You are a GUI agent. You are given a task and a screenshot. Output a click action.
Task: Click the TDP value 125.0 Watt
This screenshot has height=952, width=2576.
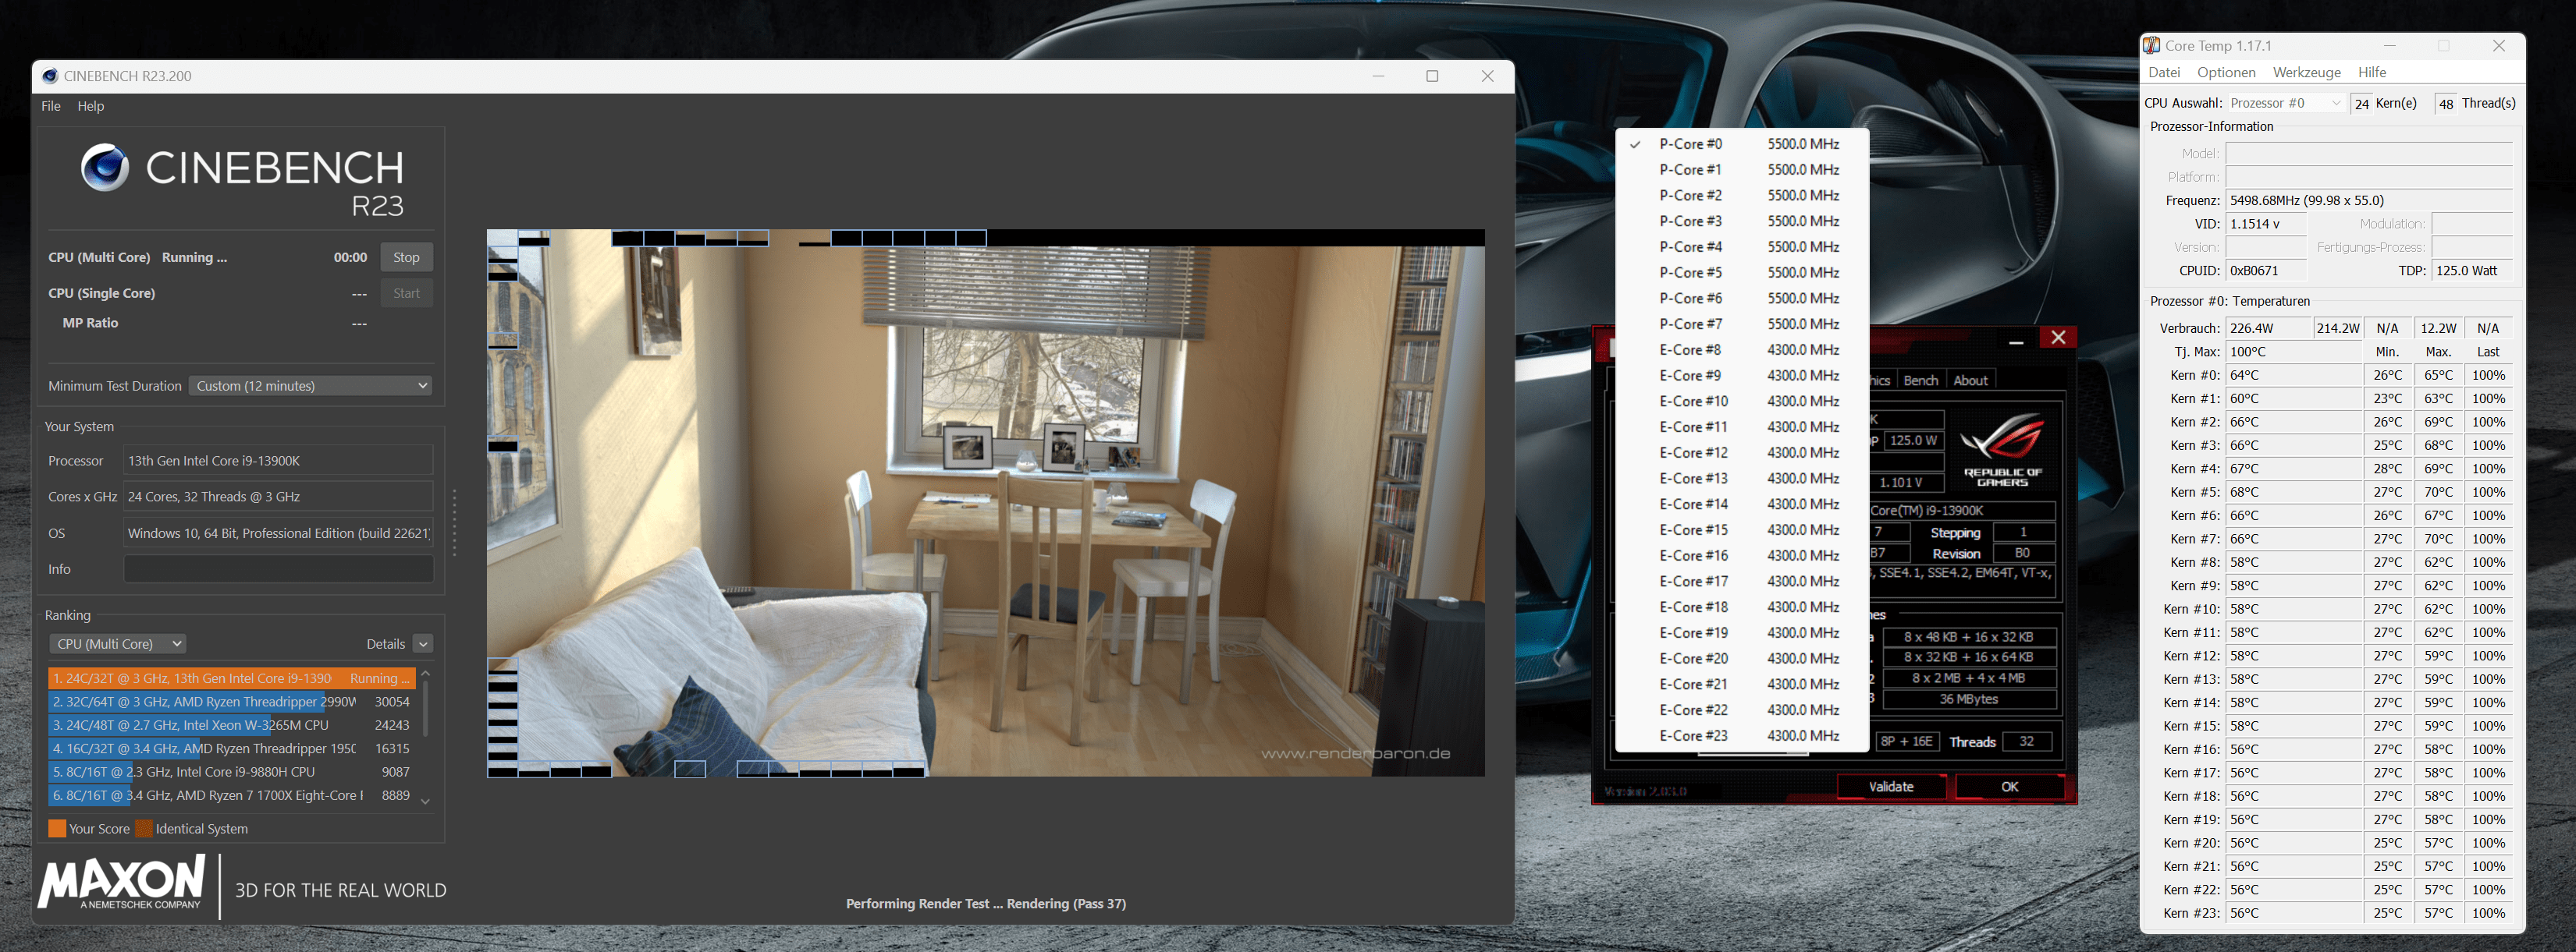click(x=2471, y=271)
